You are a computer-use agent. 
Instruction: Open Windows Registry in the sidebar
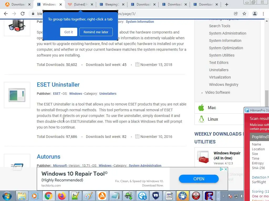224,85
